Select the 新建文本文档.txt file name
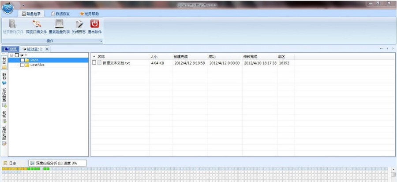 (116, 63)
